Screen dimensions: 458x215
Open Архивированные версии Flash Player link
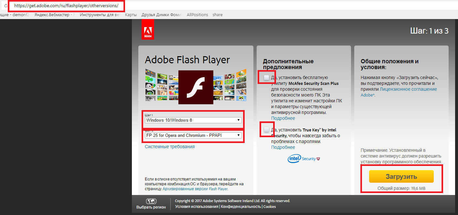(195, 189)
